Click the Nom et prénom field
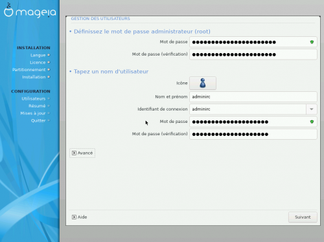The height and width of the screenshot is (242, 324). pyautogui.click(x=253, y=96)
